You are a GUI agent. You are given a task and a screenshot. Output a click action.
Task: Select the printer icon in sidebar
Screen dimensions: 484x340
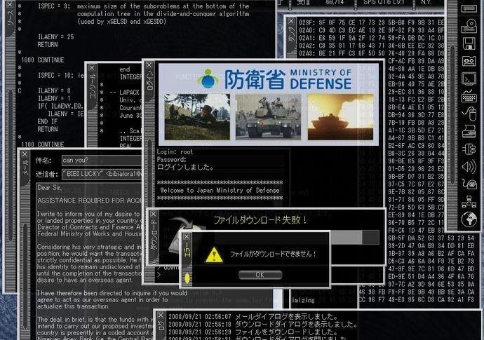tap(469, 131)
